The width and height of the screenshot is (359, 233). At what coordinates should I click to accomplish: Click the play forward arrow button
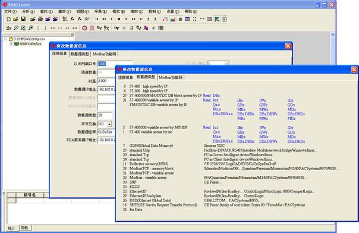126,19
